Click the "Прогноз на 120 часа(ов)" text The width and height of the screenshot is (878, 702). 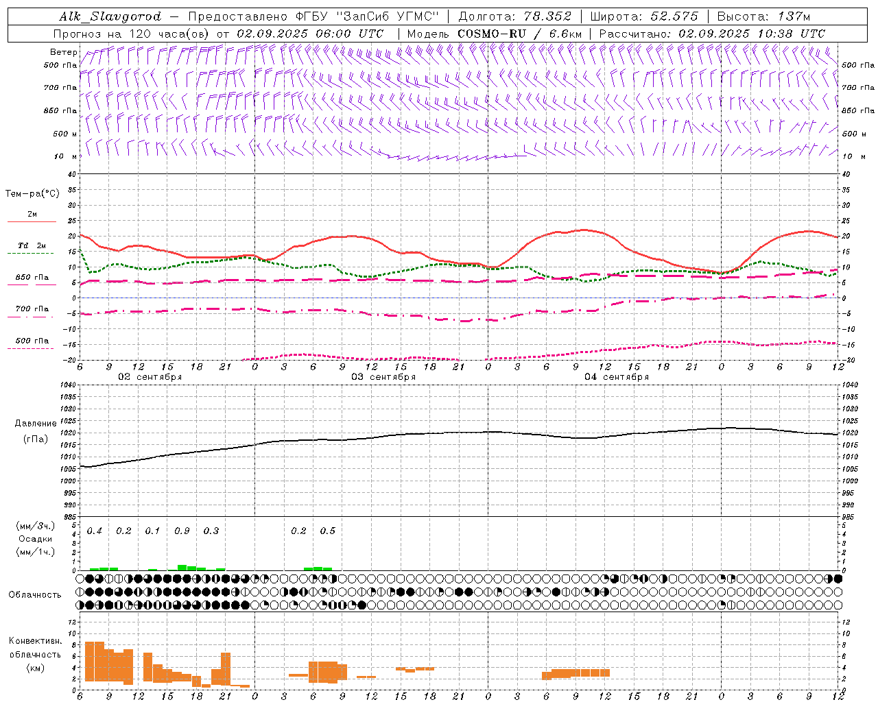click(132, 34)
